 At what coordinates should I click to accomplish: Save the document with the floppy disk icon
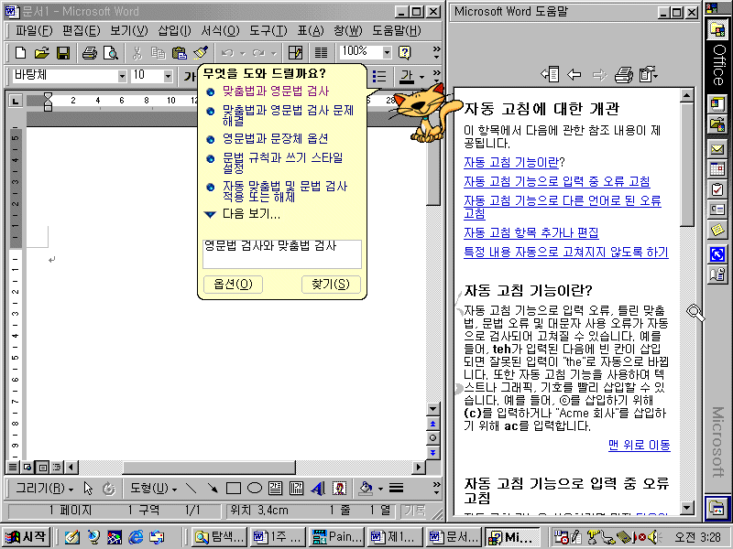(x=63, y=52)
